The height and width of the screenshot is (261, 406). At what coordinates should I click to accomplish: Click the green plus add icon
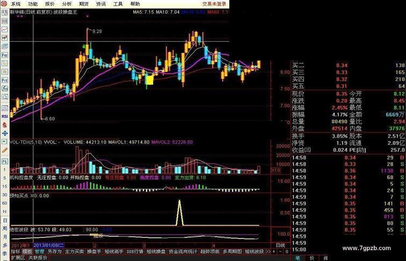(5, 141)
